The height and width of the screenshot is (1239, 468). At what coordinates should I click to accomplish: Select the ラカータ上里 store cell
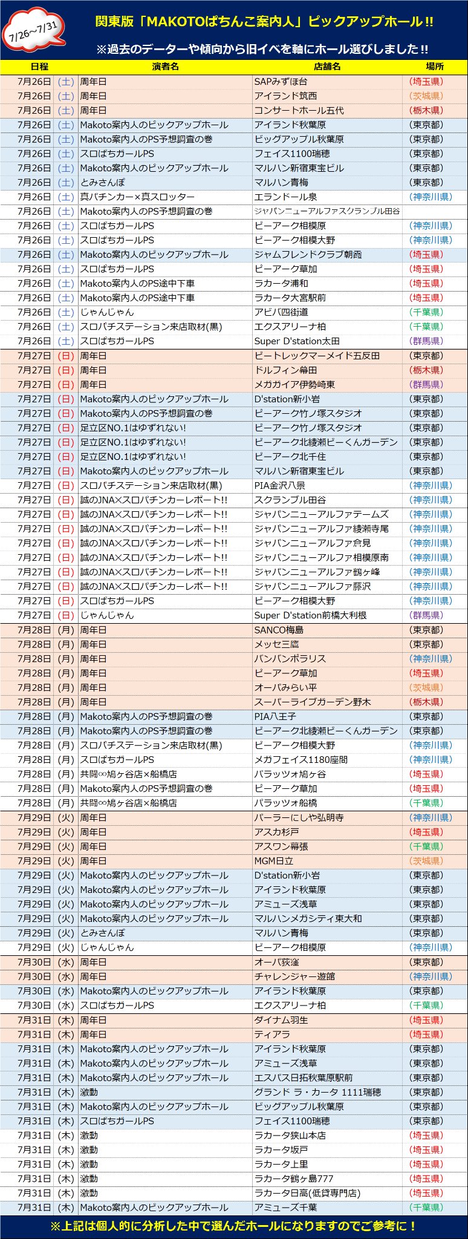[x=327, y=1164]
